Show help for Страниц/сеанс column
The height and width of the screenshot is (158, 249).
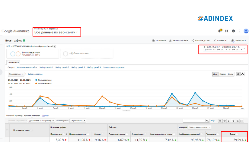coord(145,134)
